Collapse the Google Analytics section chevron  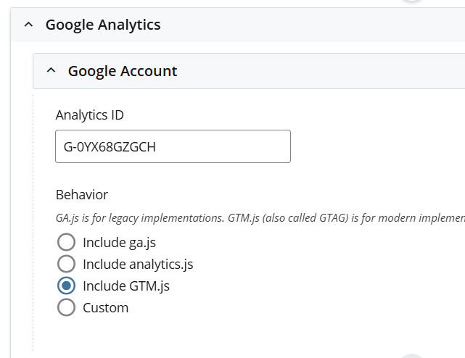[x=28, y=25]
